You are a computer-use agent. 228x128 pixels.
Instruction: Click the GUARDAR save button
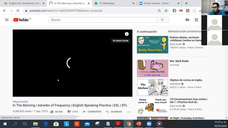point(114,112)
